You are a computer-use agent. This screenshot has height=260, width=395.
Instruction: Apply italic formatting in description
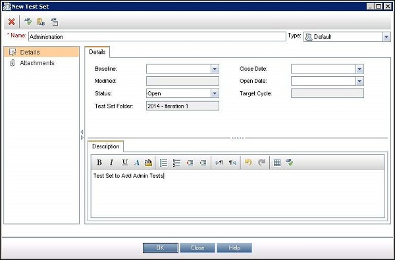(112, 163)
